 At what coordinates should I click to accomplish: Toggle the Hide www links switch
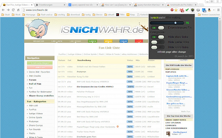pos(157,47)
